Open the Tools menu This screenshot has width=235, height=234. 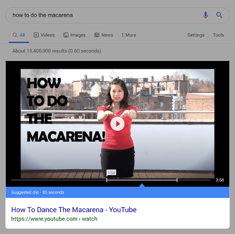click(218, 35)
